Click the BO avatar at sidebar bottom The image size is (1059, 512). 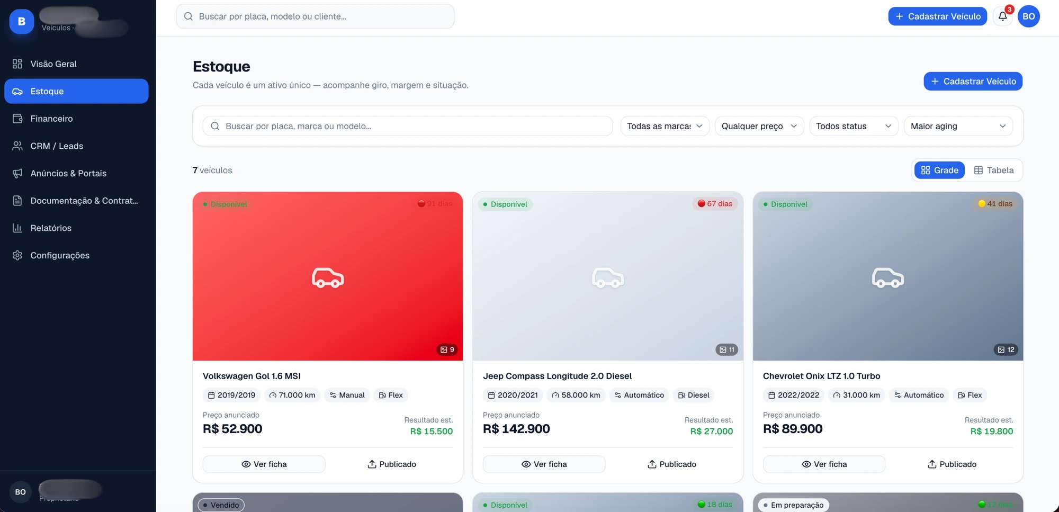tap(21, 492)
